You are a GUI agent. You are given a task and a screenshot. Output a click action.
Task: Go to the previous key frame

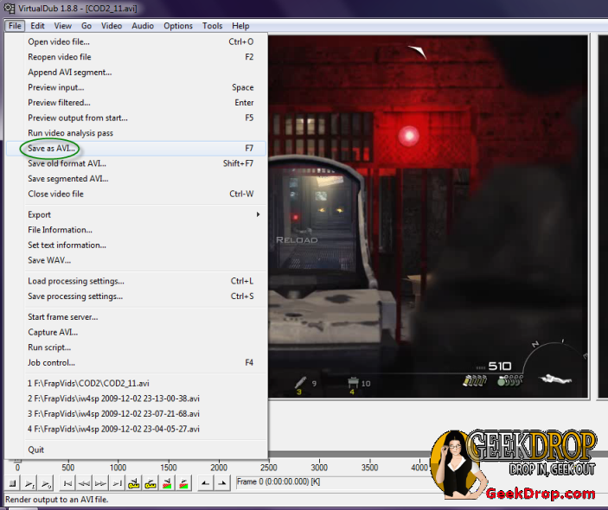[x=134, y=482]
